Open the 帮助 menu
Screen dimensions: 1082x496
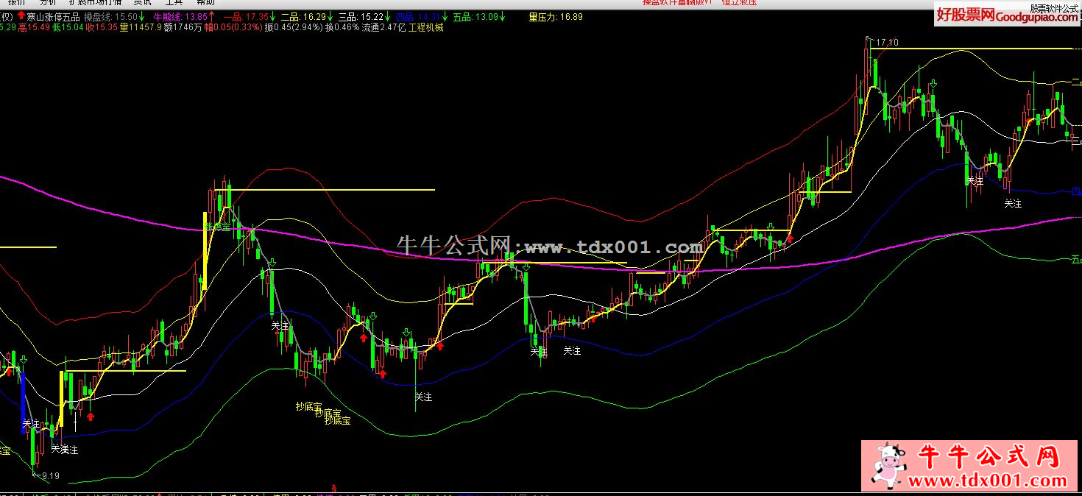pyautogui.click(x=206, y=2)
